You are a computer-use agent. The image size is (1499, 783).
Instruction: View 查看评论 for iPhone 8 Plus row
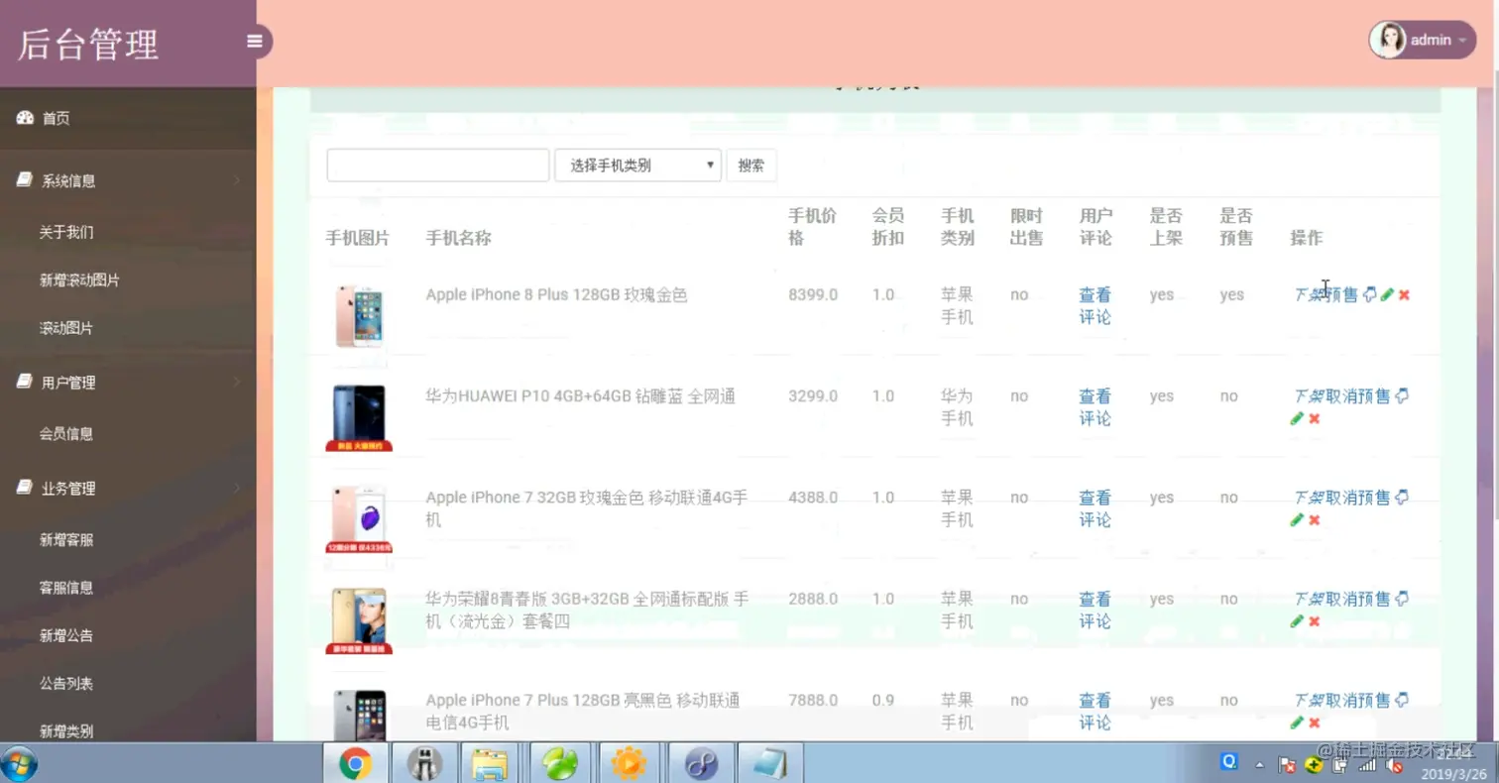(1095, 305)
